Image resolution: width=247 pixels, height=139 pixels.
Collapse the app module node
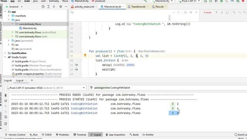click(x=5, y=12)
